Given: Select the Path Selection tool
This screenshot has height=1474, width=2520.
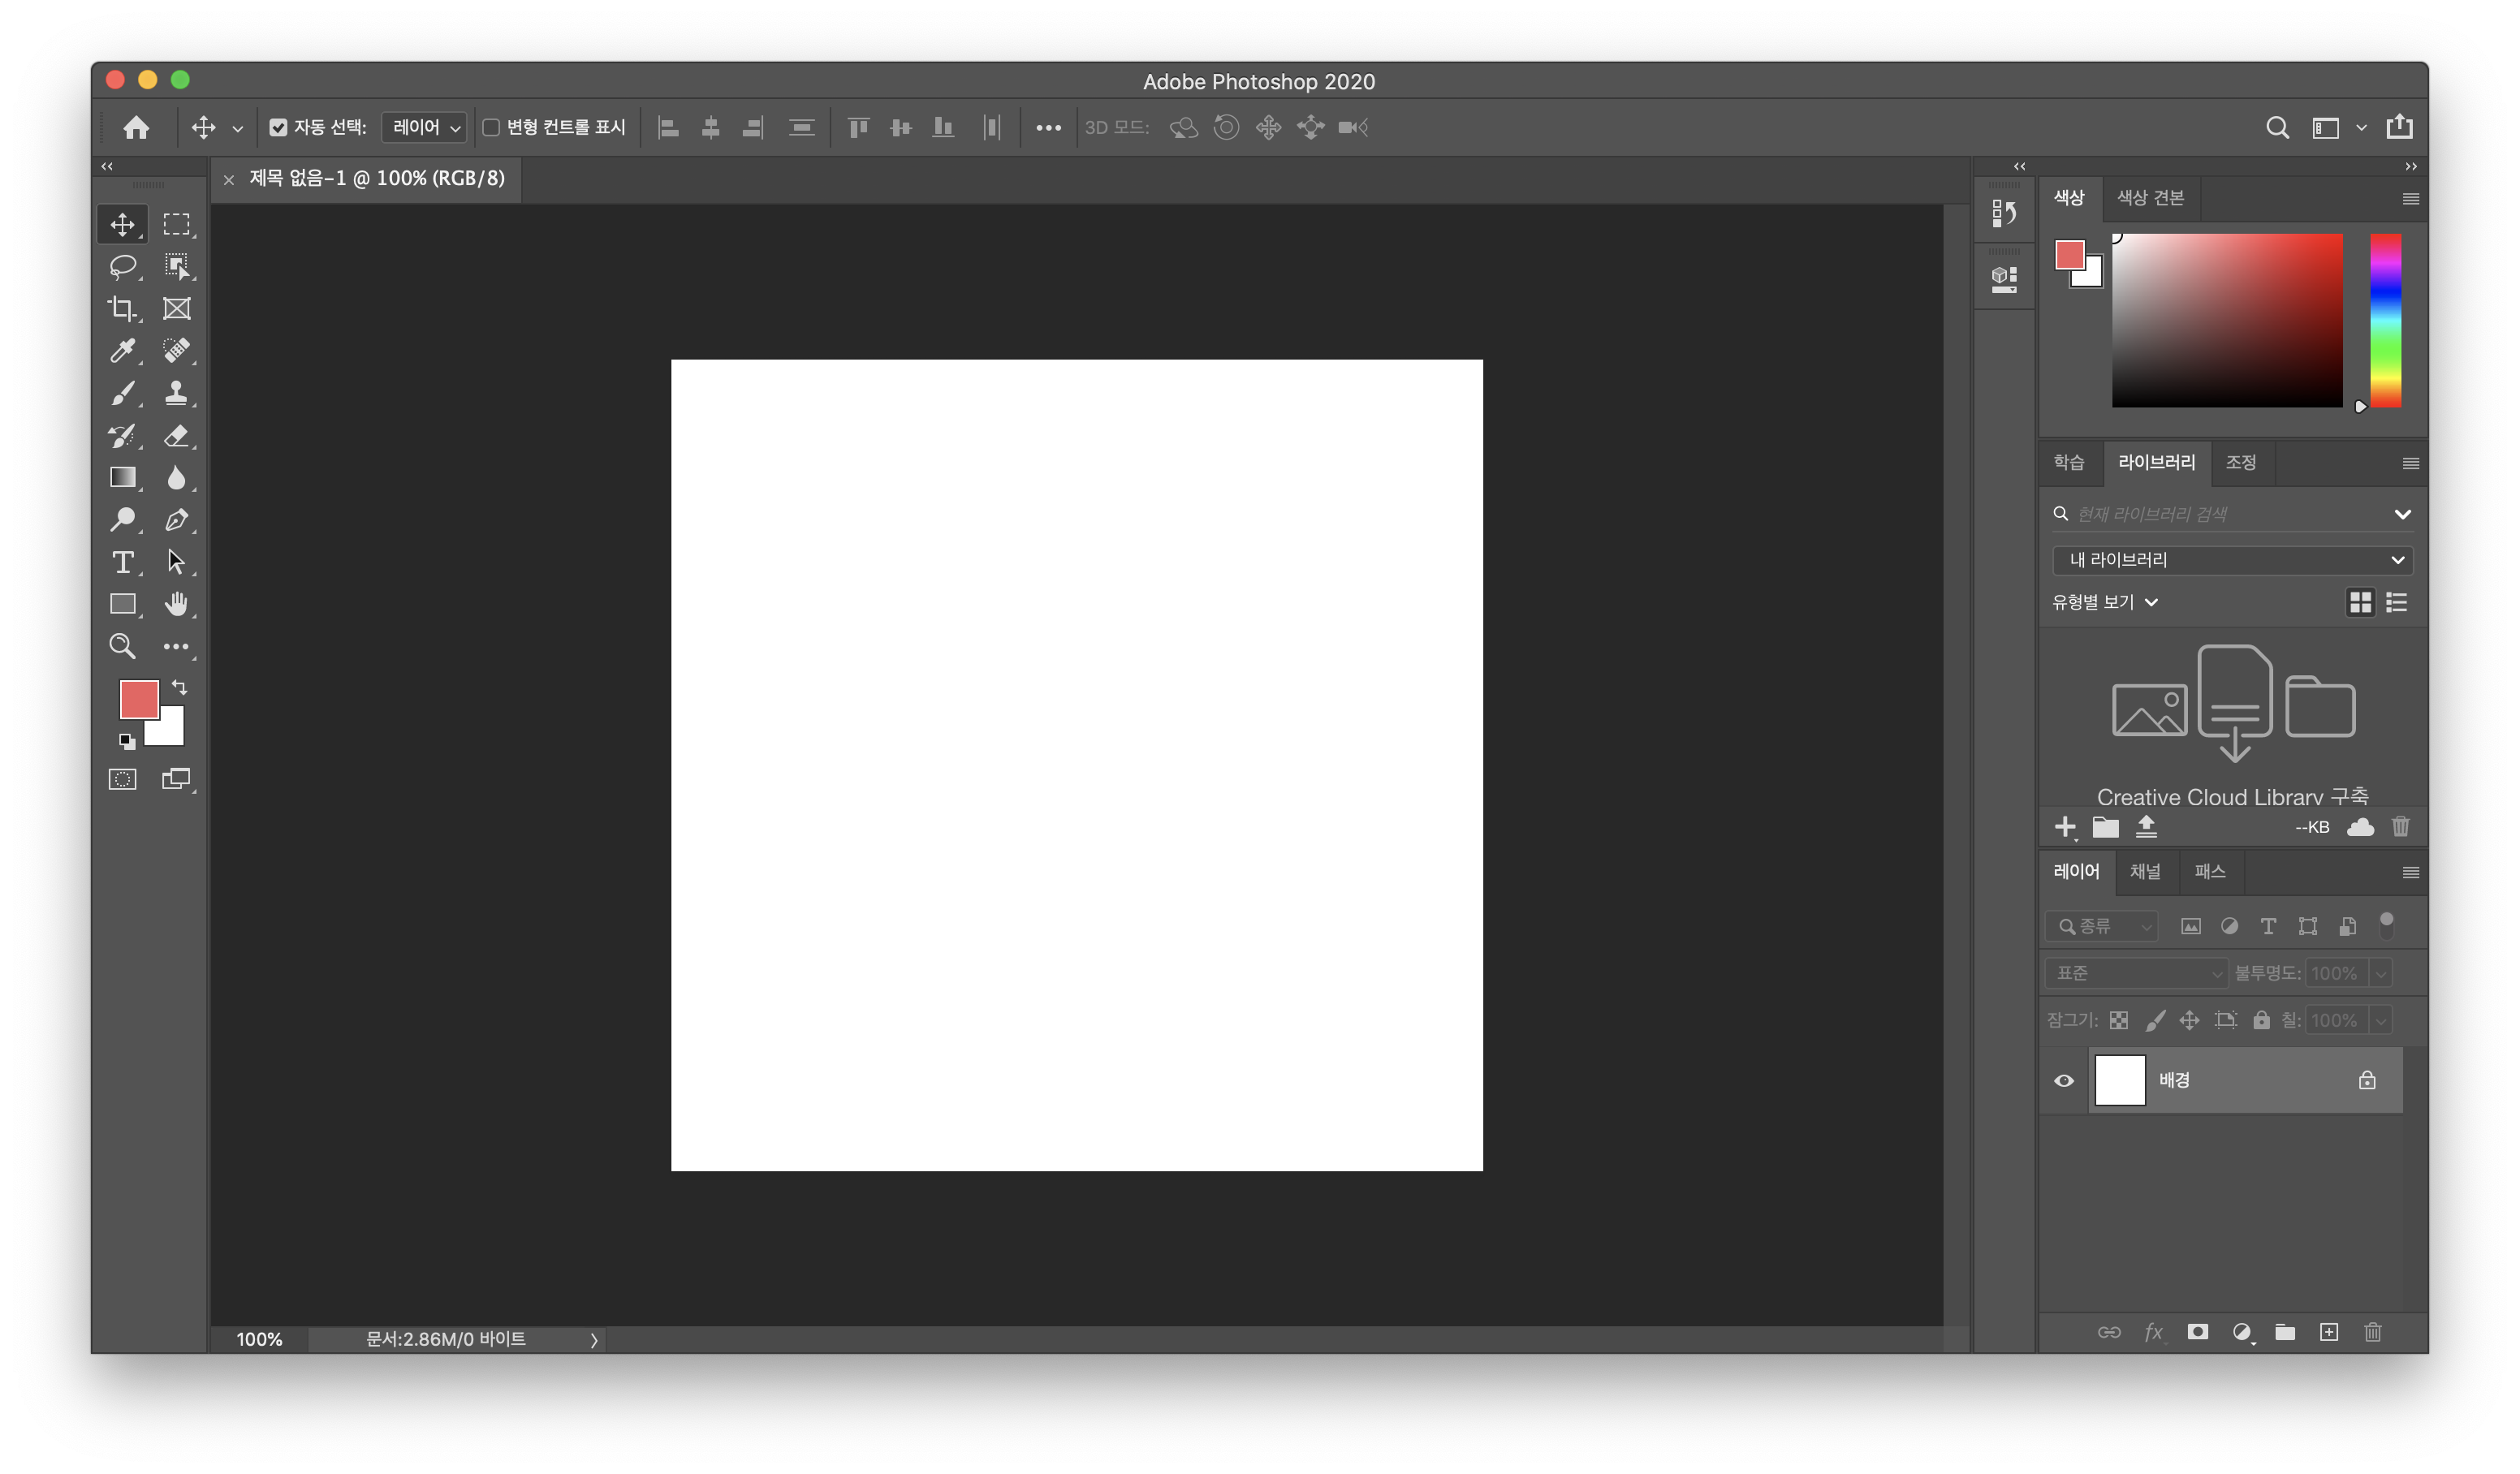Looking at the screenshot, I should 176,562.
